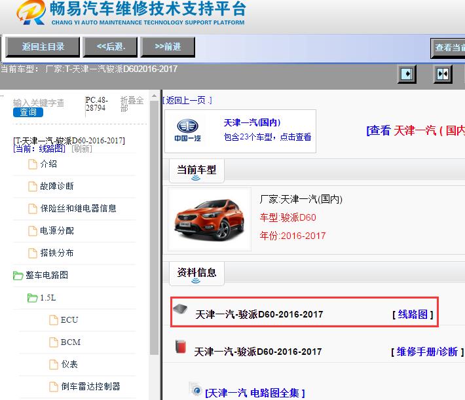Click the document icon beside 故障诊断
This screenshot has width=465, height=400.
tap(32, 186)
